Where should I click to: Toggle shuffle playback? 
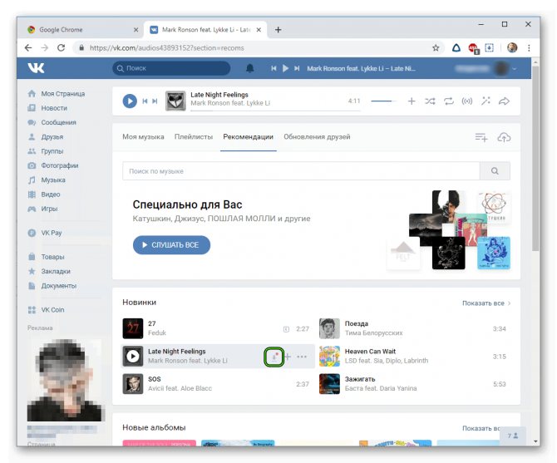[430, 101]
